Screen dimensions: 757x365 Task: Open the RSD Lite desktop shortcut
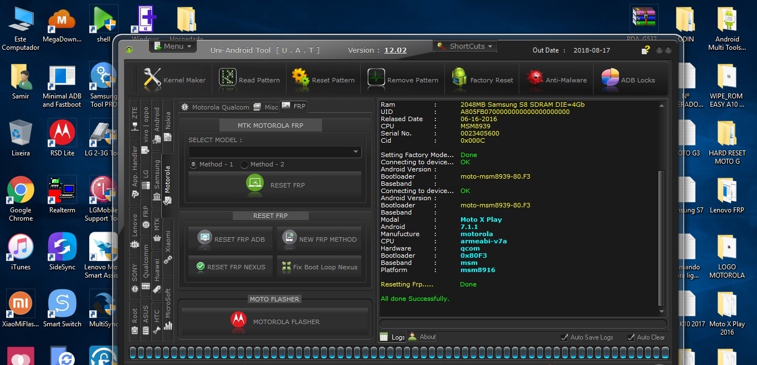pos(62,138)
